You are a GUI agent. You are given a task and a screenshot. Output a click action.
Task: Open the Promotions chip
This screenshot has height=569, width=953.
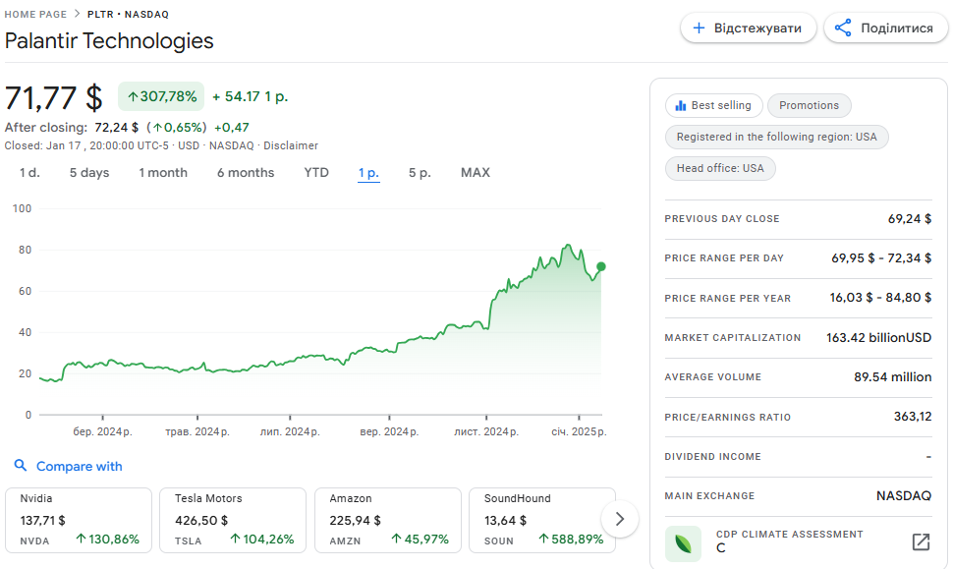coord(809,106)
